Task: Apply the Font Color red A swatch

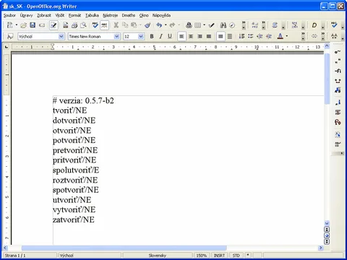Action: 280,36
